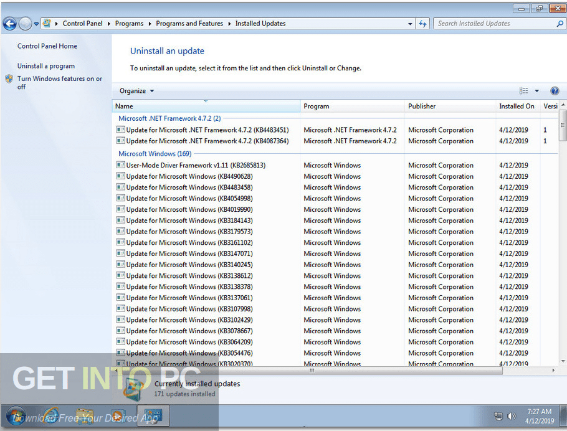Select Update for Microsoft Windows (KB3078667)

point(189,331)
